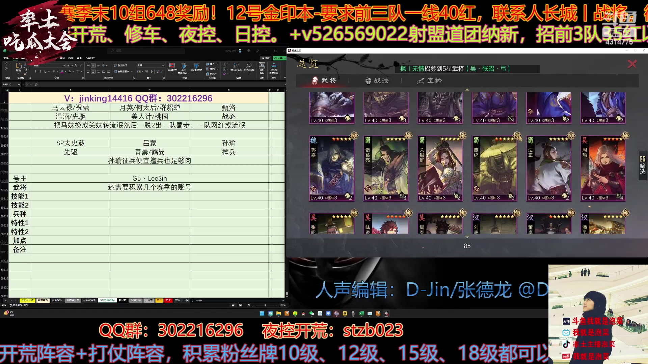This screenshot has height=364, width=648.
Task: Select the font color icon
Action: coord(70,71)
